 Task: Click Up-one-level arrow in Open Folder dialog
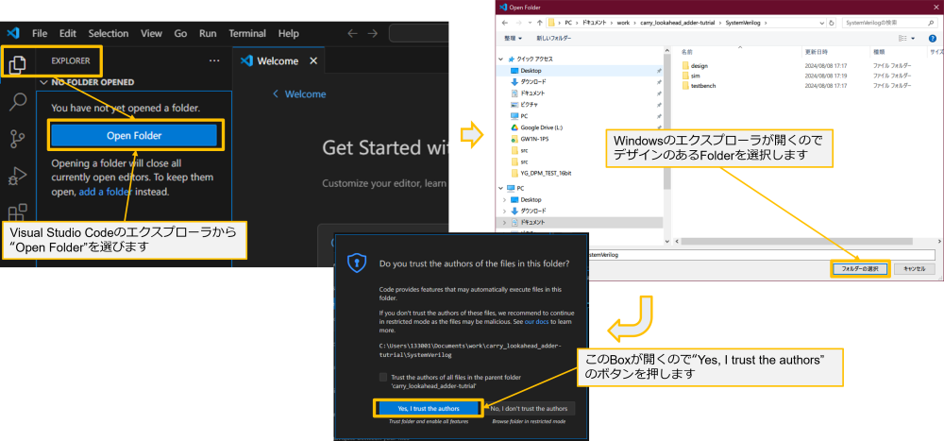539,23
